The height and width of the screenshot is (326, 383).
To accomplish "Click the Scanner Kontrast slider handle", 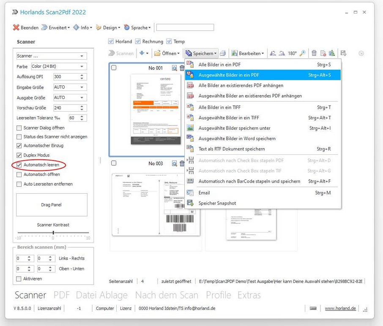I will click(53, 233).
